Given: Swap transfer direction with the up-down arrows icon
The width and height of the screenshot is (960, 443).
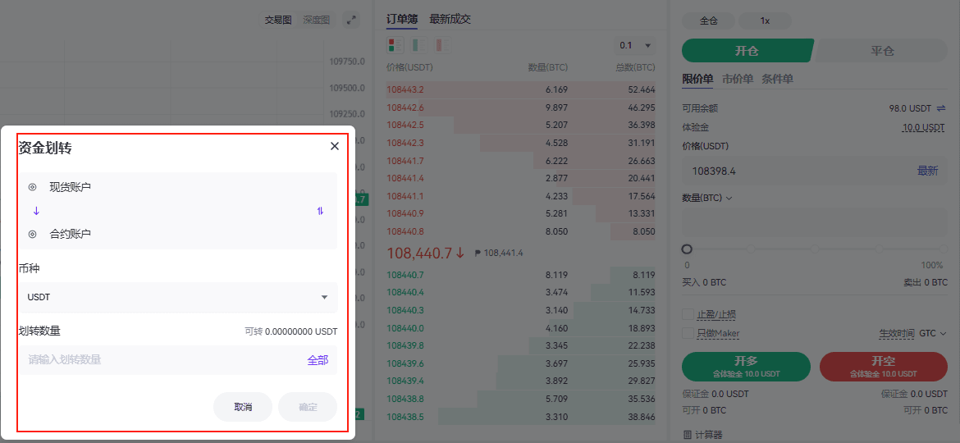Looking at the screenshot, I should [x=320, y=211].
